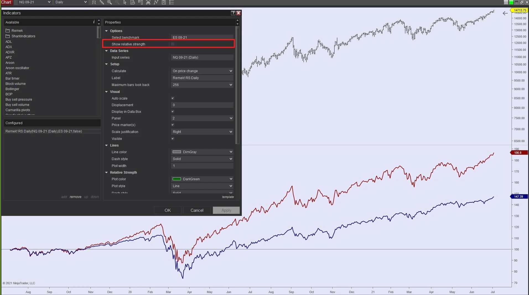529x295 pixels.
Task: Toggle the Auto scale checkbox
Action: coord(173,98)
